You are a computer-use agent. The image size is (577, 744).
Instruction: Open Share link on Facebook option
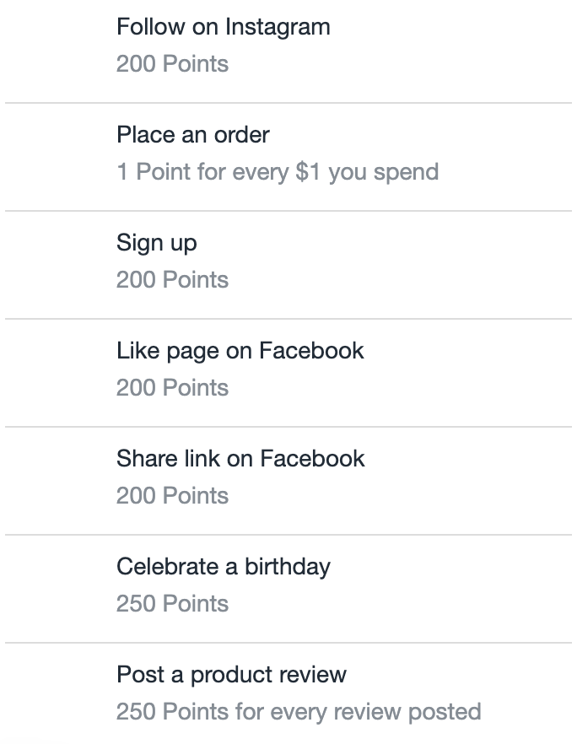(x=288, y=481)
